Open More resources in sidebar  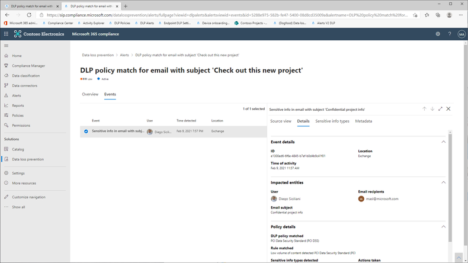[24, 183]
